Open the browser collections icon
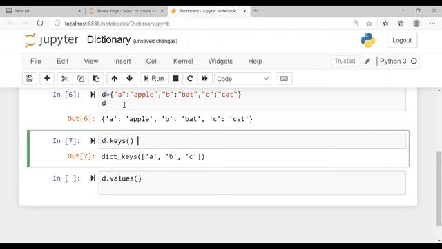Image resolution: width=442 pixels, height=249 pixels. coord(401,24)
